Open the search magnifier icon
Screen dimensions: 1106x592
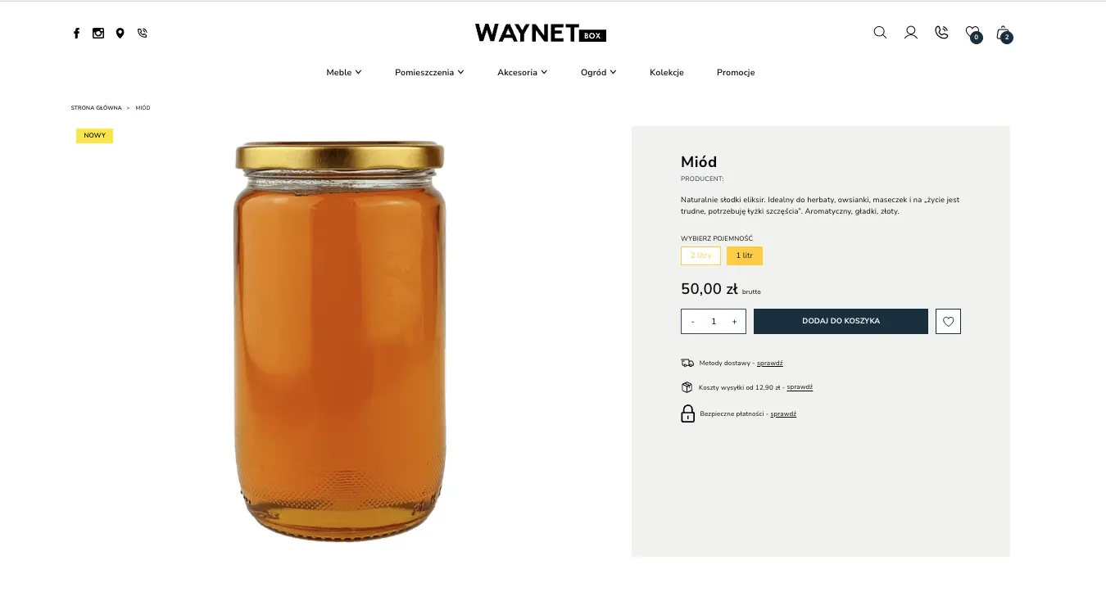tap(880, 33)
